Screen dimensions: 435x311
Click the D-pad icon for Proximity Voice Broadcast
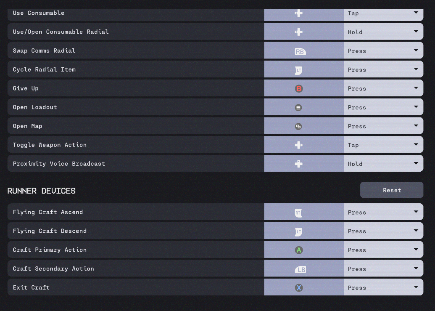point(298,164)
